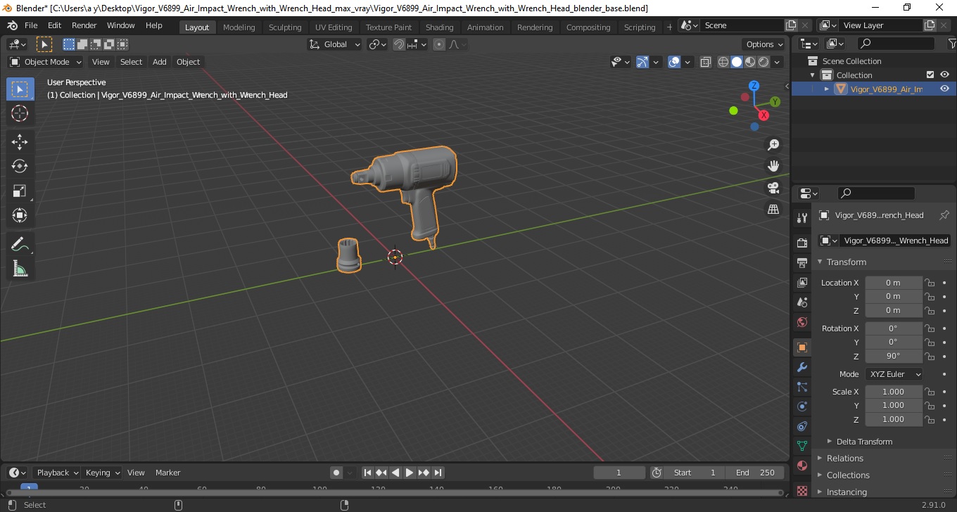The height and width of the screenshot is (512, 957).
Task: Switch to wireframe shading
Action: 723,62
